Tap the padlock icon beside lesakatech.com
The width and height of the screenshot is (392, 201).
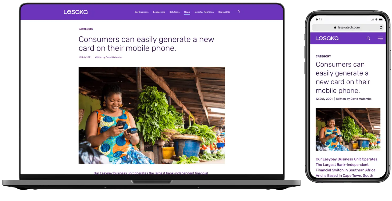pos(335,27)
